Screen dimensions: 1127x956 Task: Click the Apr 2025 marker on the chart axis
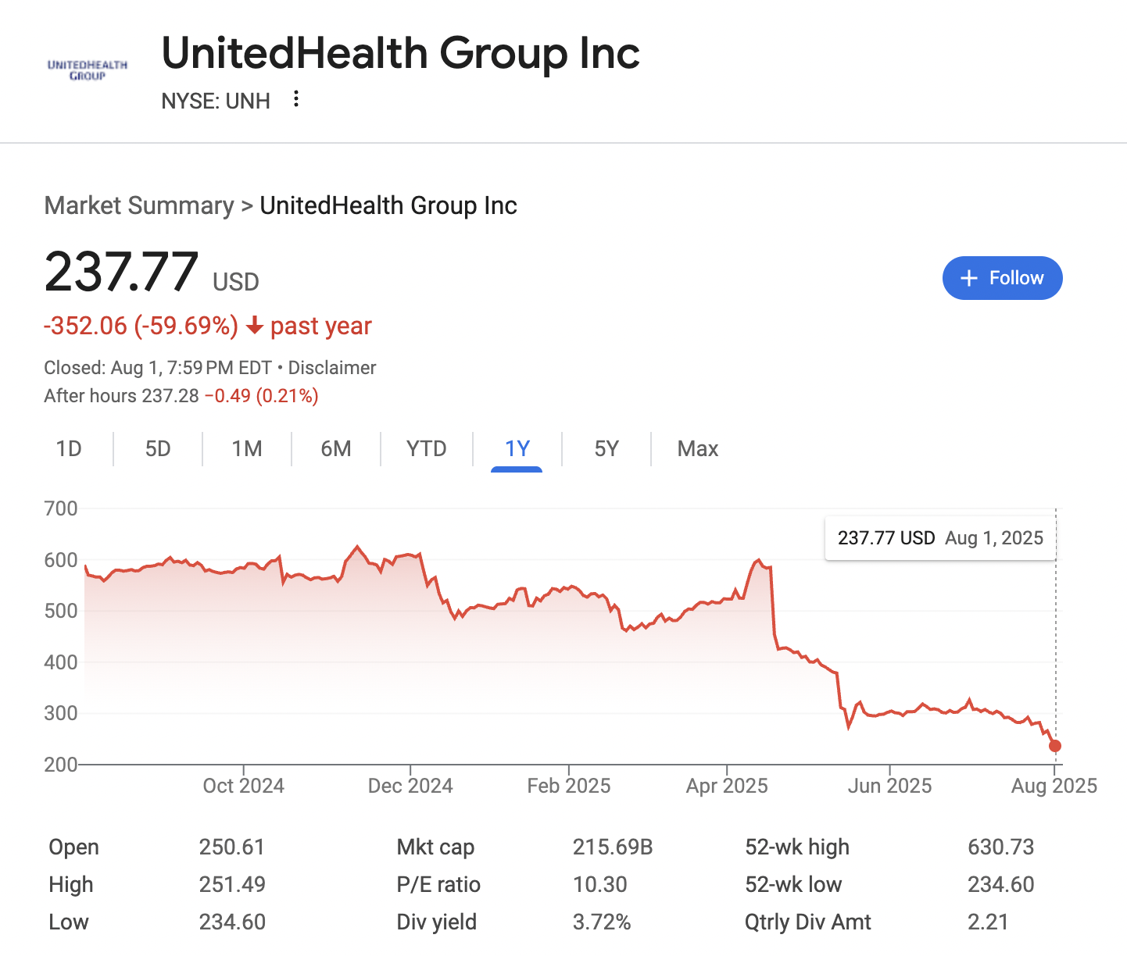coord(727,786)
